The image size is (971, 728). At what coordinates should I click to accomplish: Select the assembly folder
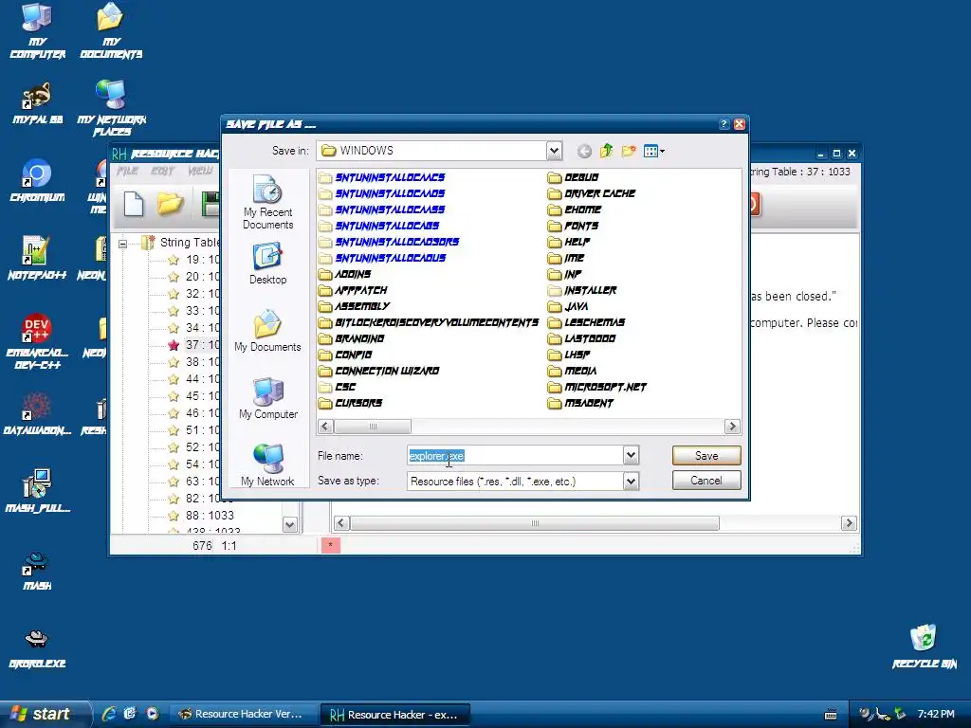click(x=355, y=306)
